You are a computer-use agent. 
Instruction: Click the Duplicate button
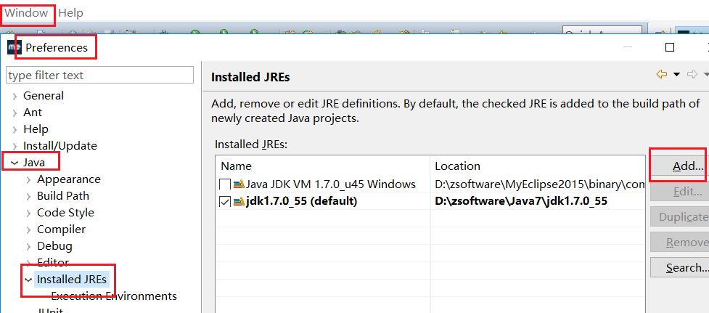coord(679,216)
